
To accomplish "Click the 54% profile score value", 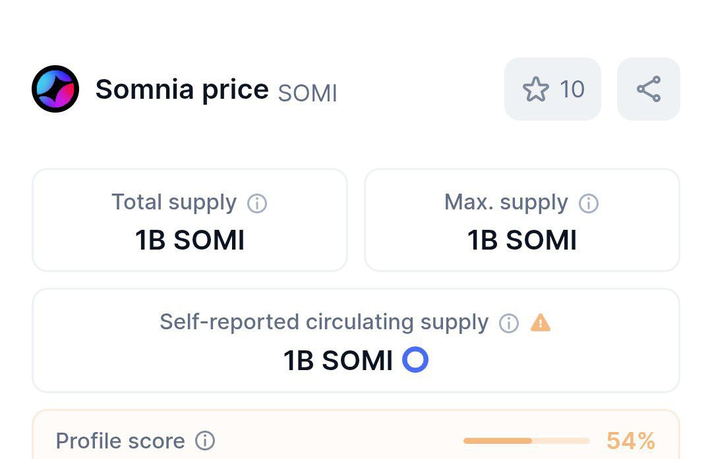I will 631,441.
